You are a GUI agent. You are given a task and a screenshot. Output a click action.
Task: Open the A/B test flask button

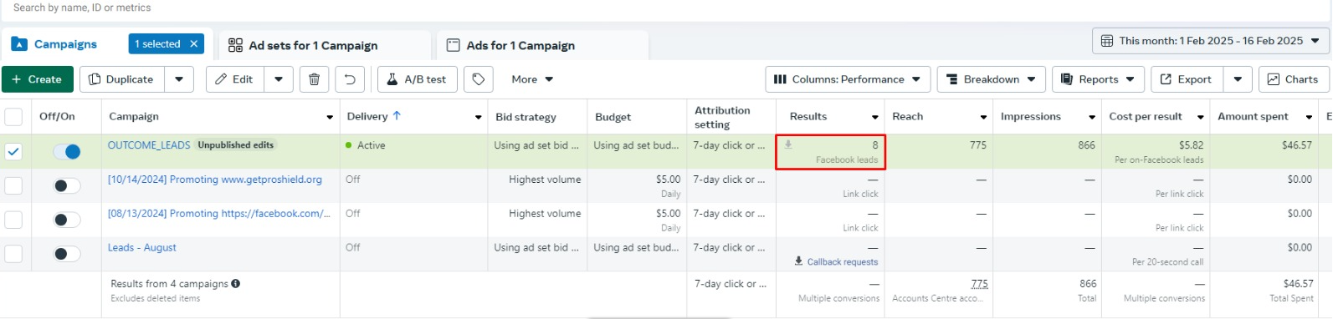click(418, 79)
